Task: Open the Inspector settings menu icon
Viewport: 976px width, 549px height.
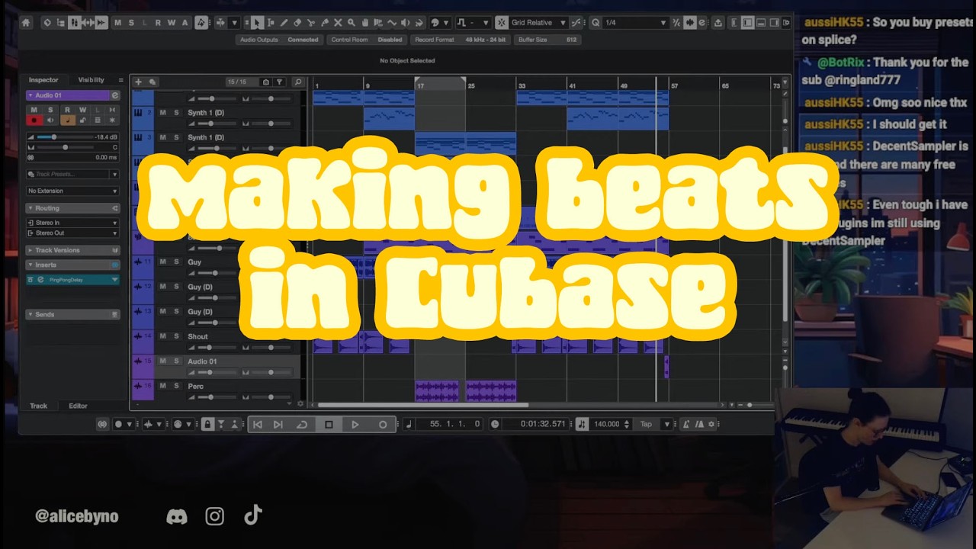Action: point(120,80)
